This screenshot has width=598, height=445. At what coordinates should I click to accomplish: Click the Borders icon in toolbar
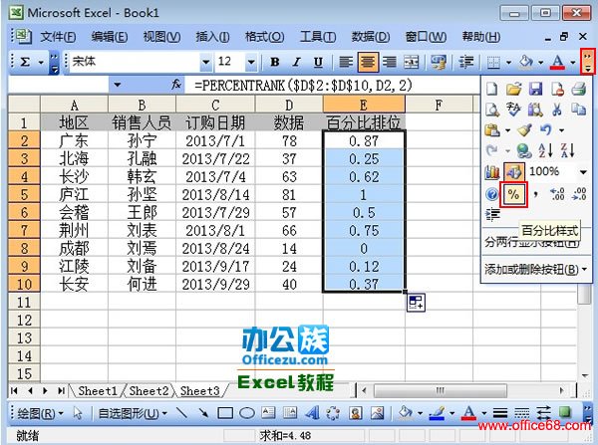pyautogui.click(x=493, y=62)
